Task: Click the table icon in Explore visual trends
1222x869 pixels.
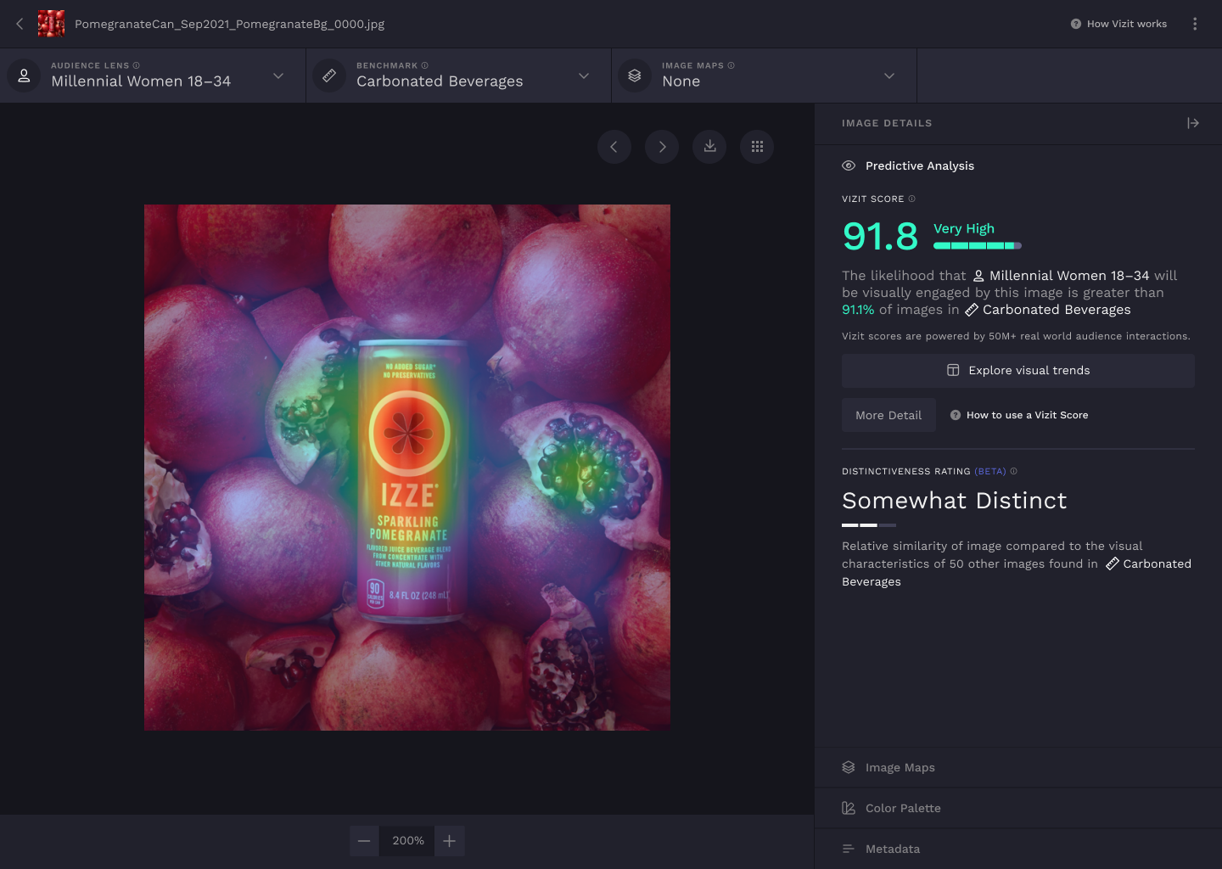Action: [953, 370]
